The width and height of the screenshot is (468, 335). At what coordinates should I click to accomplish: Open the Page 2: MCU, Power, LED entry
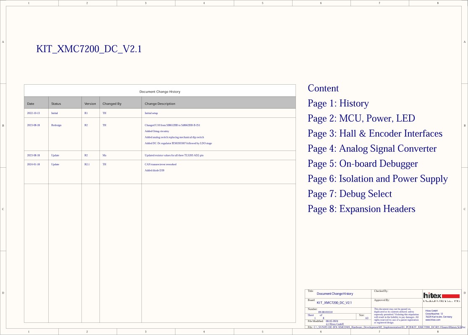click(x=361, y=119)
